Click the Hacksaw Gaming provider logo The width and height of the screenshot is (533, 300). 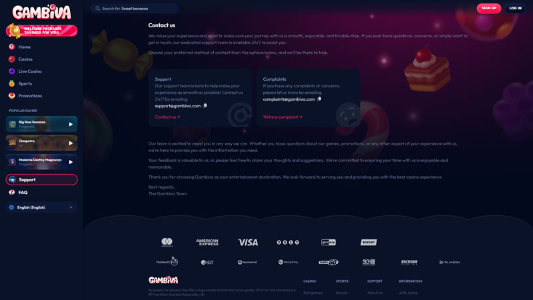click(409, 262)
